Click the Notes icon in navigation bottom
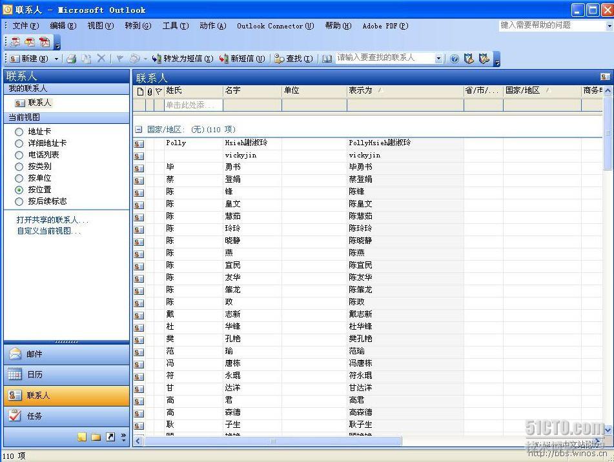This screenshot has width=614, height=462. (82, 437)
